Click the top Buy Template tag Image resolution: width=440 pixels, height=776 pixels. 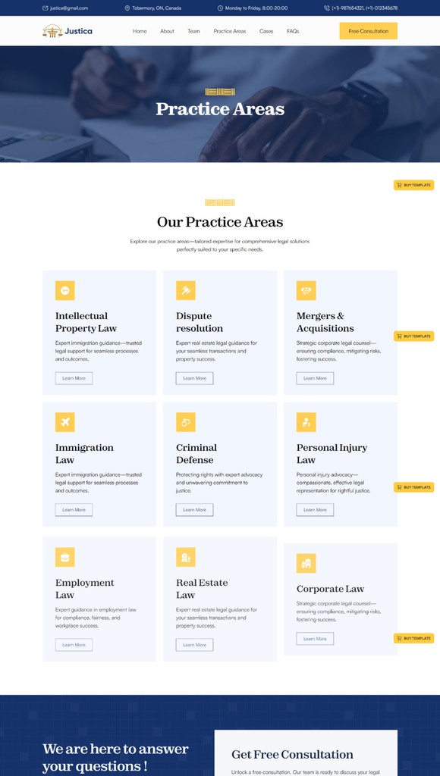click(414, 184)
